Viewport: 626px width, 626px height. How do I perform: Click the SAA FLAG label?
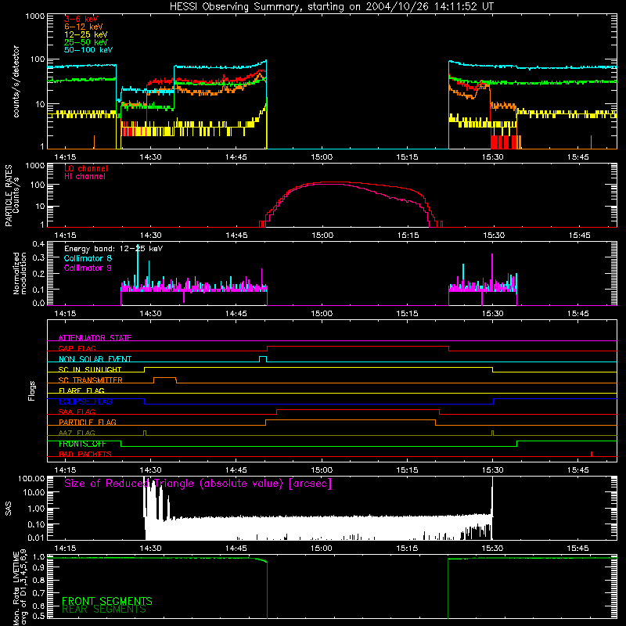(x=77, y=412)
